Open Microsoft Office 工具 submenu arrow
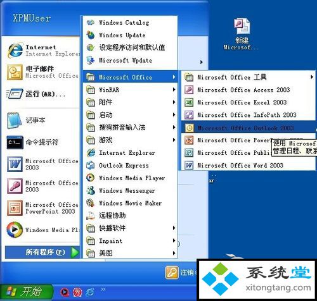317x301 pixels. pyautogui.click(x=312, y=77)
